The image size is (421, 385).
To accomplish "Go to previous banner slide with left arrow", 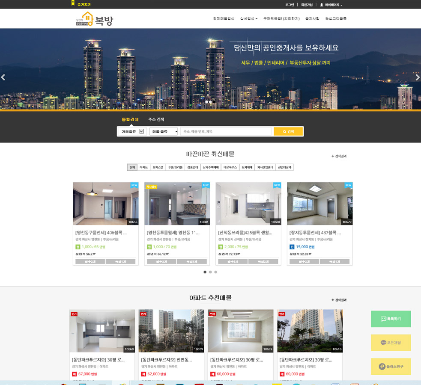I will [x=3, y=77].
